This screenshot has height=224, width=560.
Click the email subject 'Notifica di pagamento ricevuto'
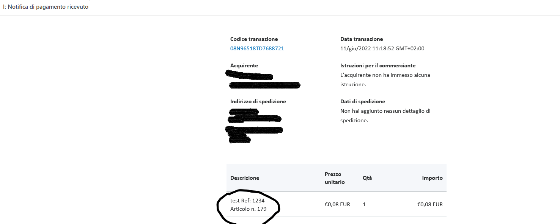click(x=48, y=7)
